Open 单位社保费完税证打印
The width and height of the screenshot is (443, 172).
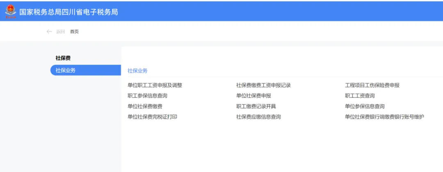pos(152,117)
